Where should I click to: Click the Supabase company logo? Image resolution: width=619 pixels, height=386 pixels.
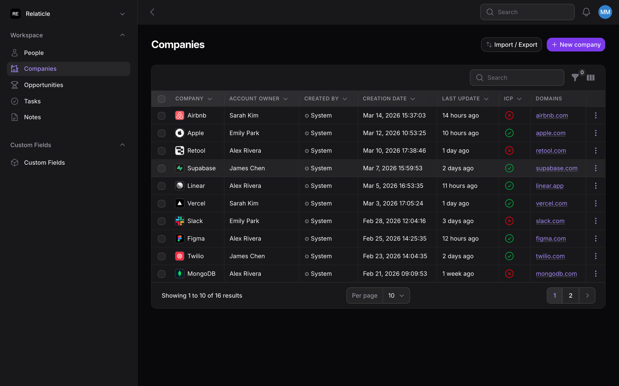(x=180, y=168)
